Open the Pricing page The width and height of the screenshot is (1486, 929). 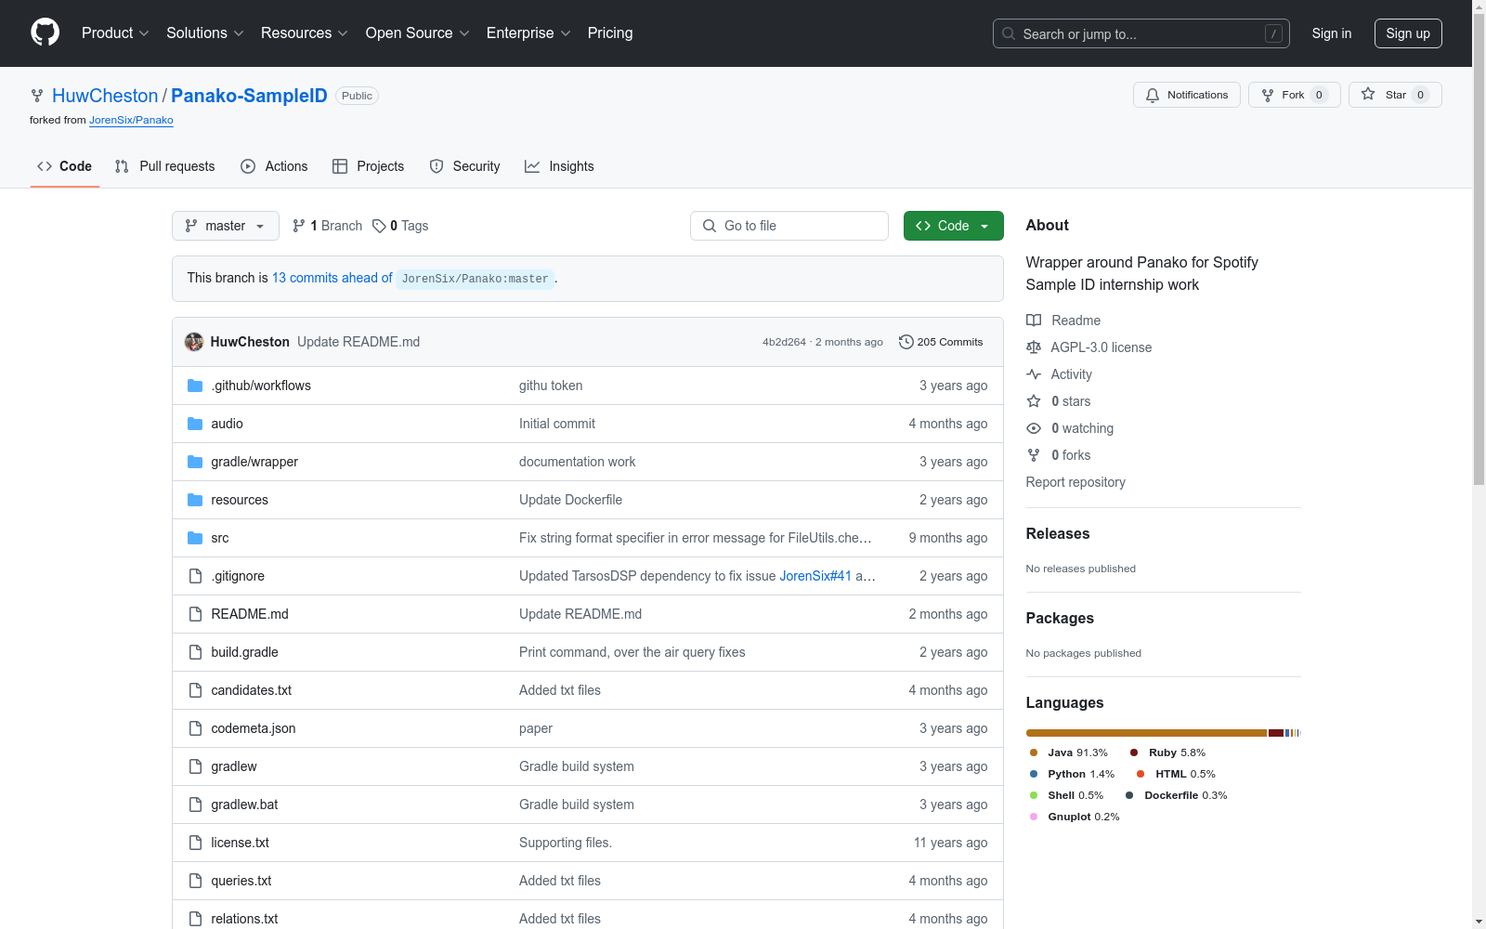coord(610,33)
